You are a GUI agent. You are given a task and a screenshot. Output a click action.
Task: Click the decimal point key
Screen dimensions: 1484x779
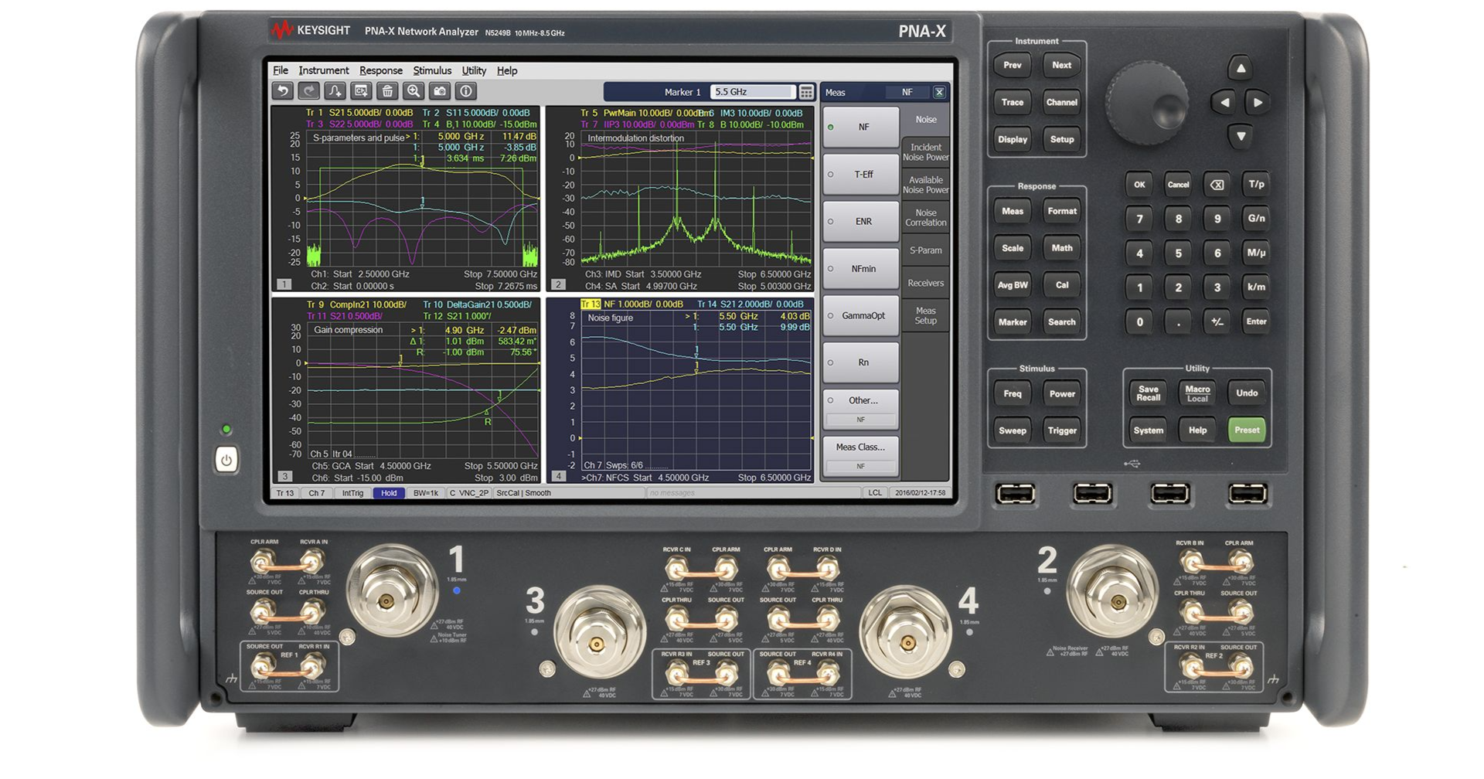(1178, 321)
